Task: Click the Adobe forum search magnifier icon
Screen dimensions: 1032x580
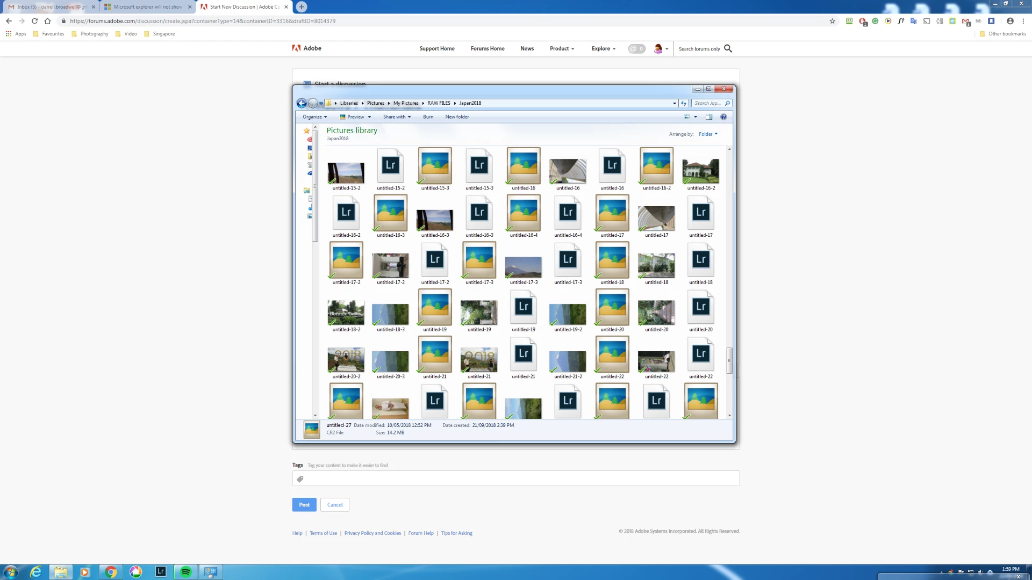Action: (x=728, y=49)
